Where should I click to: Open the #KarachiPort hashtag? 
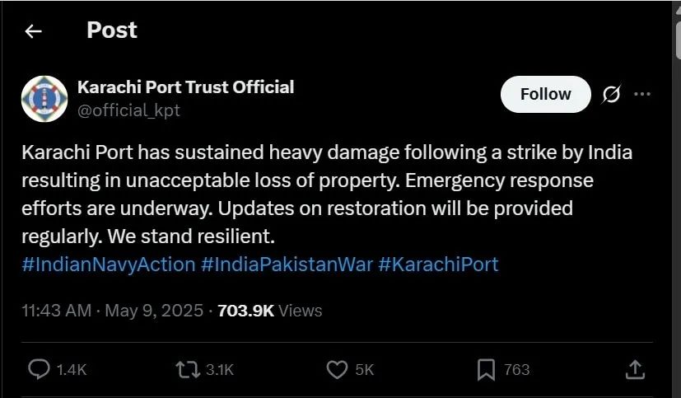pos(438,265)
